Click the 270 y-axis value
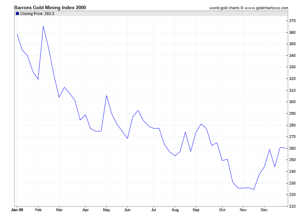Screen dimensions: 302x219 pyautogui.click(x=292, y=137)
